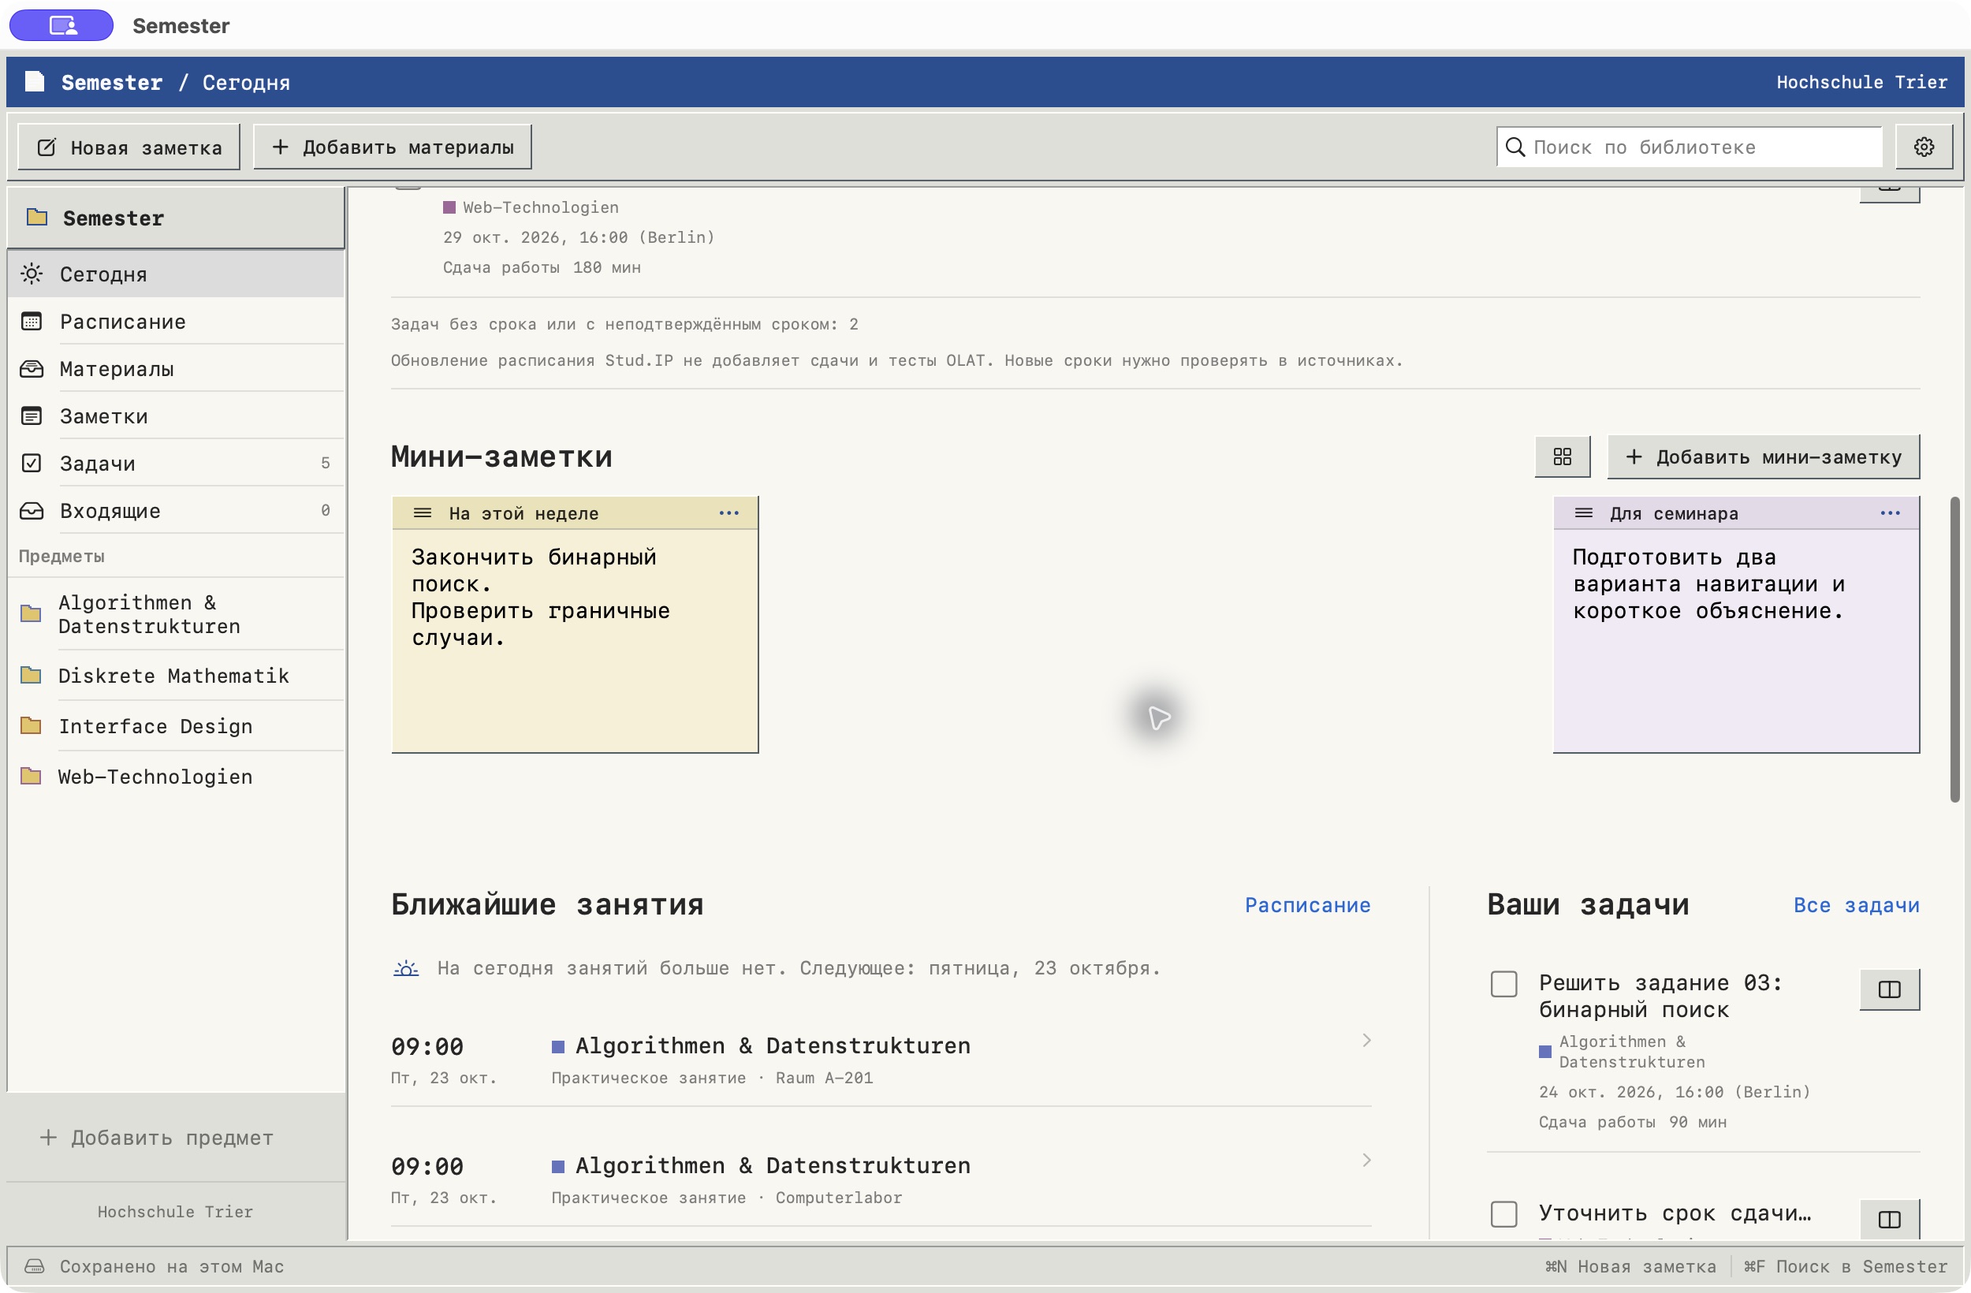This screenshot has height=1293, width=1971.
Task: Click the purple Web-Technologien color tag
Action: point(449,207)
